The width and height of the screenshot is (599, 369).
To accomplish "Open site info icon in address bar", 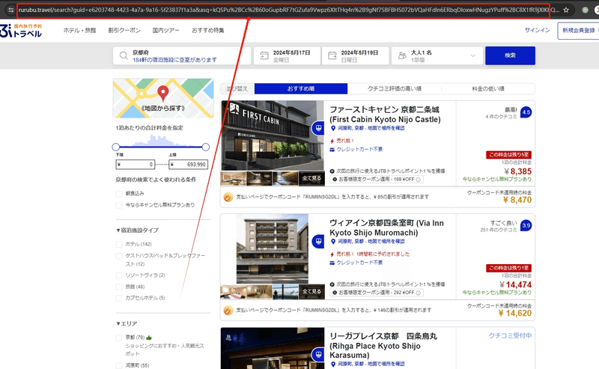I will pyautogui.click(x=10, y=10).
